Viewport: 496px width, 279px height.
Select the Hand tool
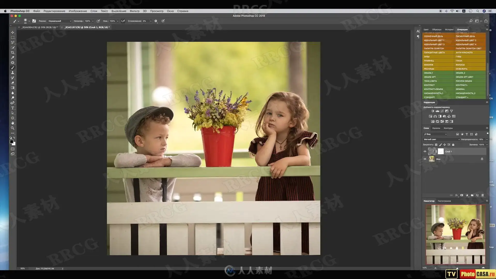pyautogui.click(x=12, y=123)
